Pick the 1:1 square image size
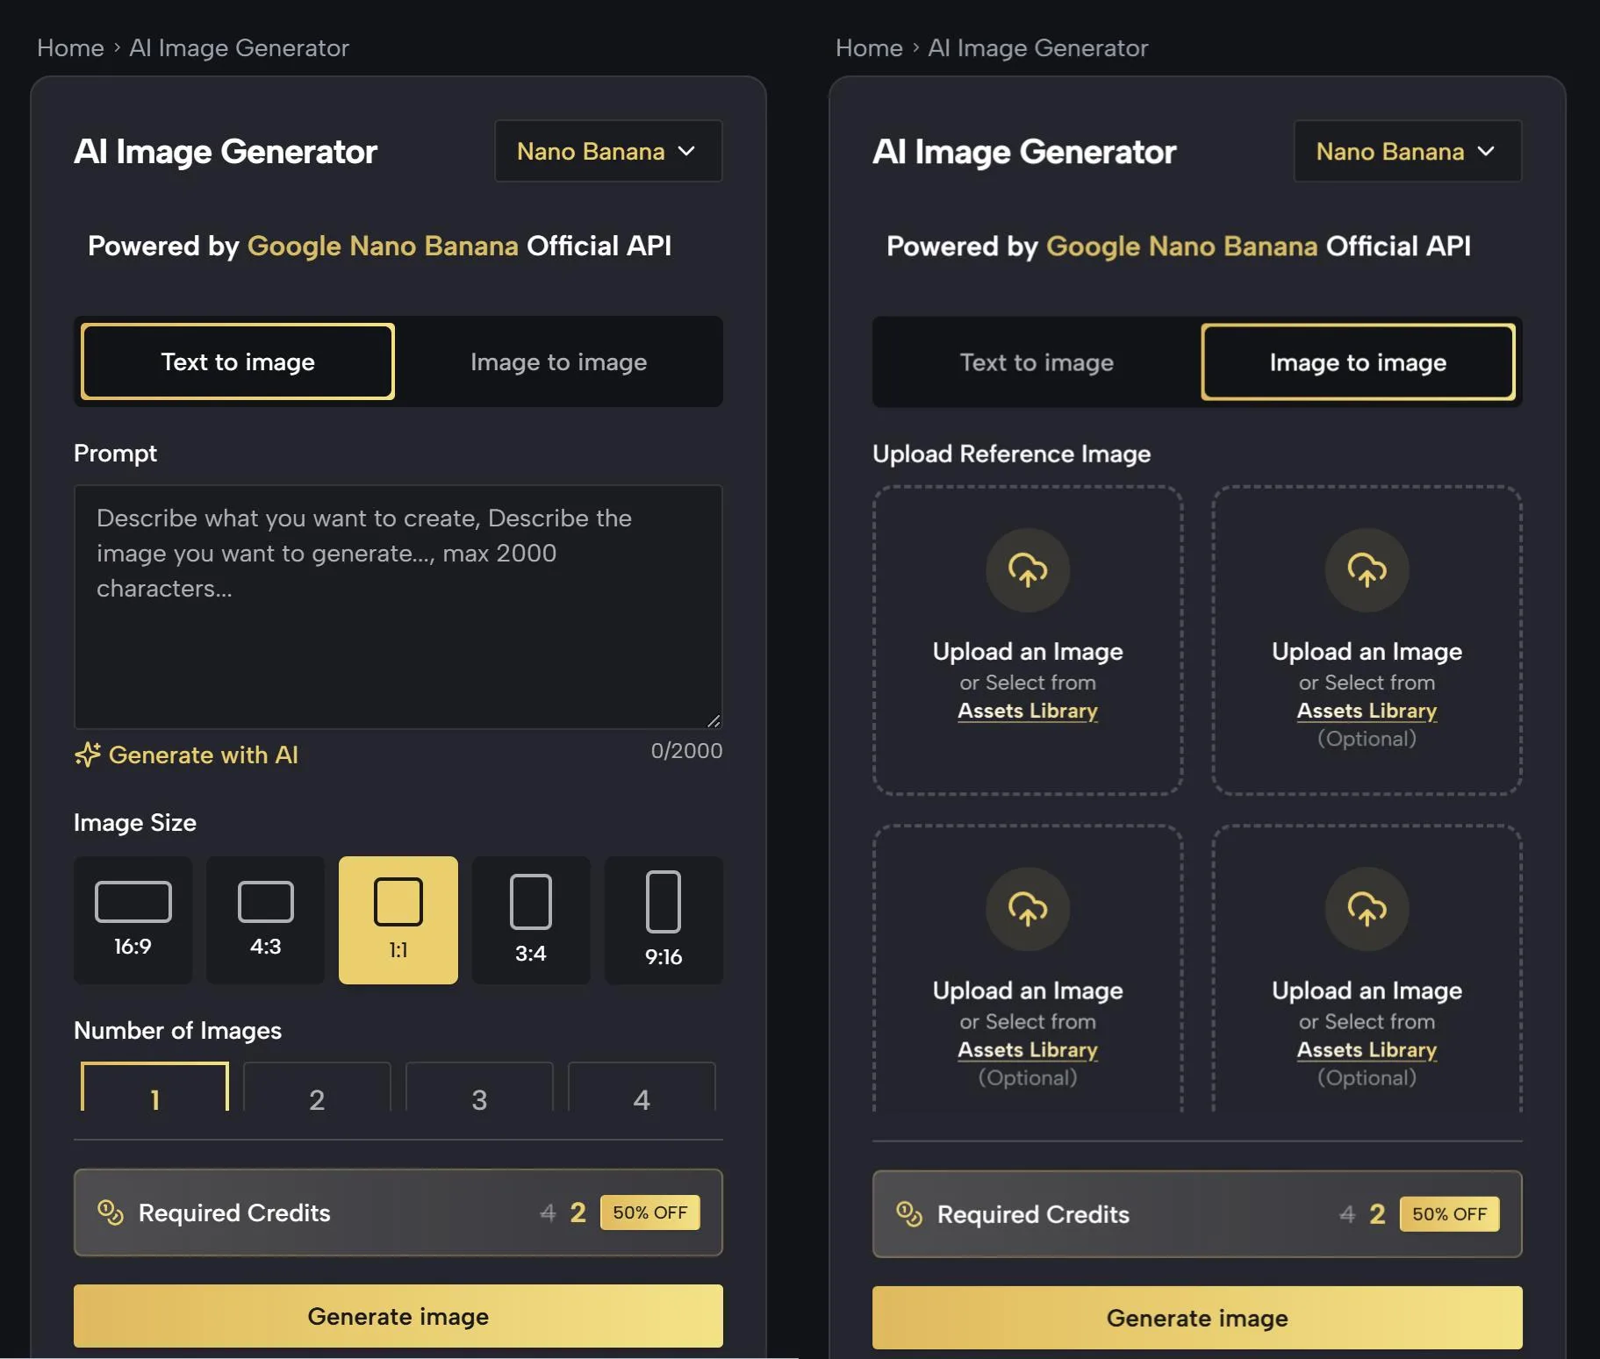The width and height of the screenshot is (1600, 1359). [398, 919]
